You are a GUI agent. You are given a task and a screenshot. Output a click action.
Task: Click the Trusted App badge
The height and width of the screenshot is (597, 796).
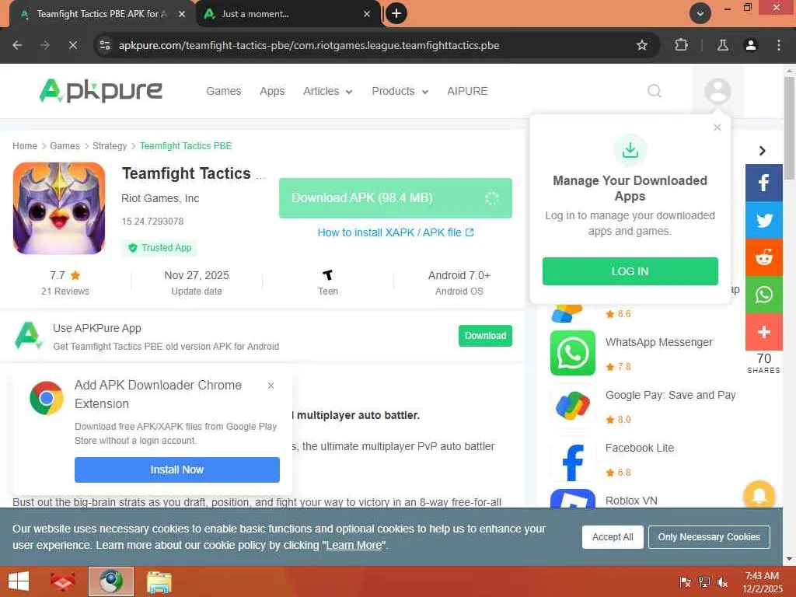(x=159, y=248)
